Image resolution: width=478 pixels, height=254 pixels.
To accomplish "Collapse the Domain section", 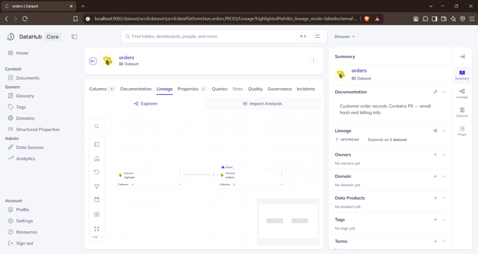I will pos(444,176).
